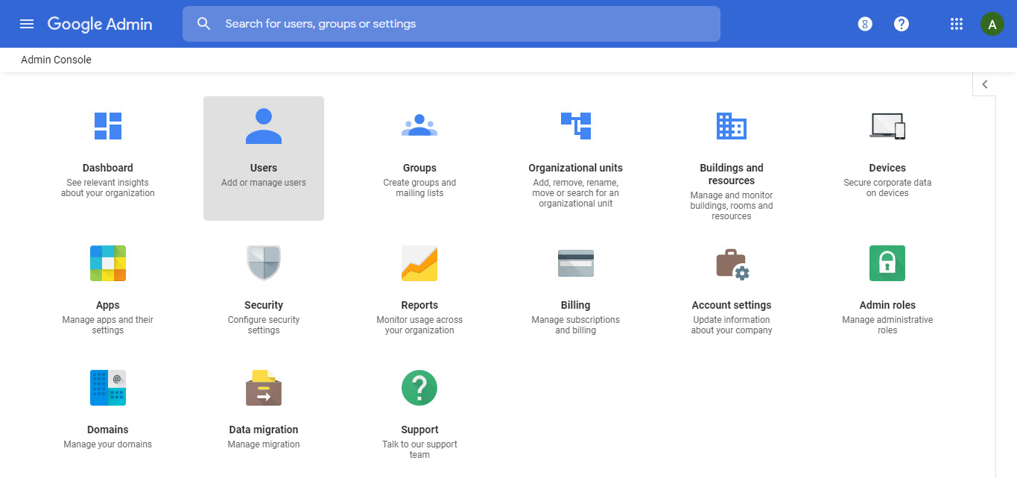Click the 'Users' title text
The image size is (1017, 478).
(264, 168)
